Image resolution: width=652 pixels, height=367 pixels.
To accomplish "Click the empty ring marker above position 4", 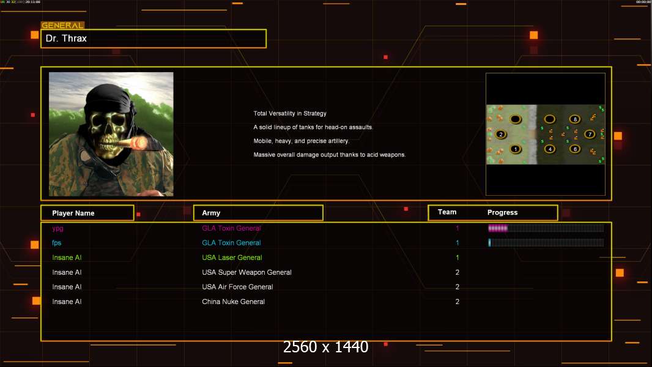I will click(x=550, y=119).
